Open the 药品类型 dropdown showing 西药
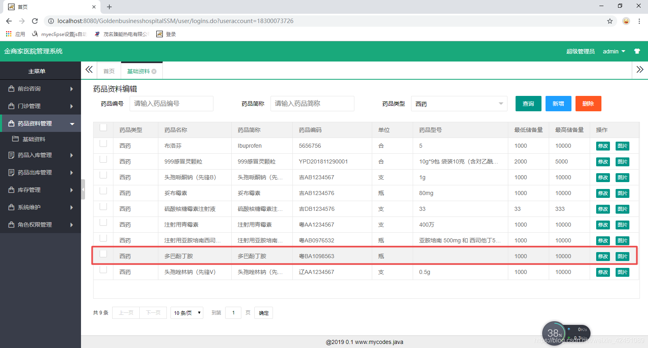The image size is (648, 348). pos(459,104)
